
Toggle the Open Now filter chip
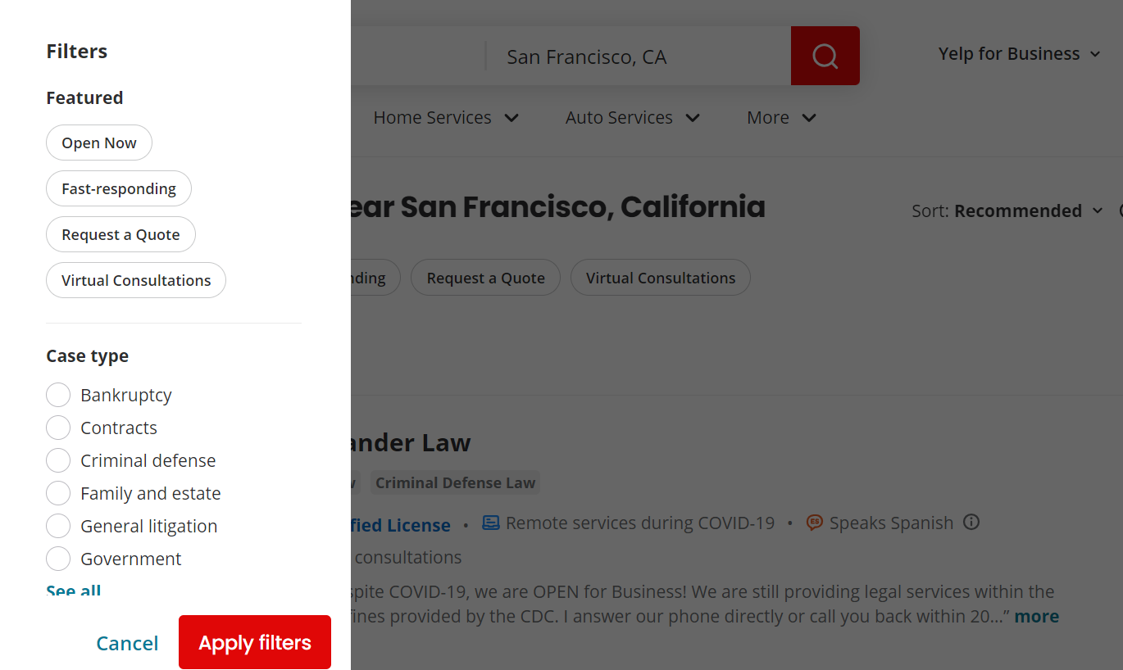pyautogui.click(x=99, y=143)
